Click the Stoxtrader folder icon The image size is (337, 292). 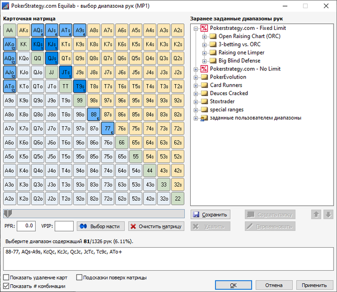tap(204, 101)
